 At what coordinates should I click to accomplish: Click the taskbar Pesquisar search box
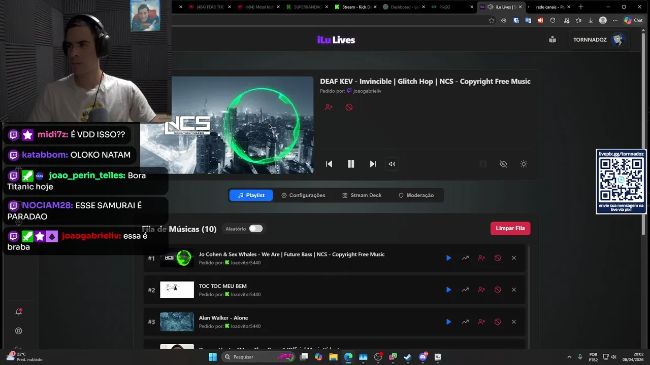[259, 357]
